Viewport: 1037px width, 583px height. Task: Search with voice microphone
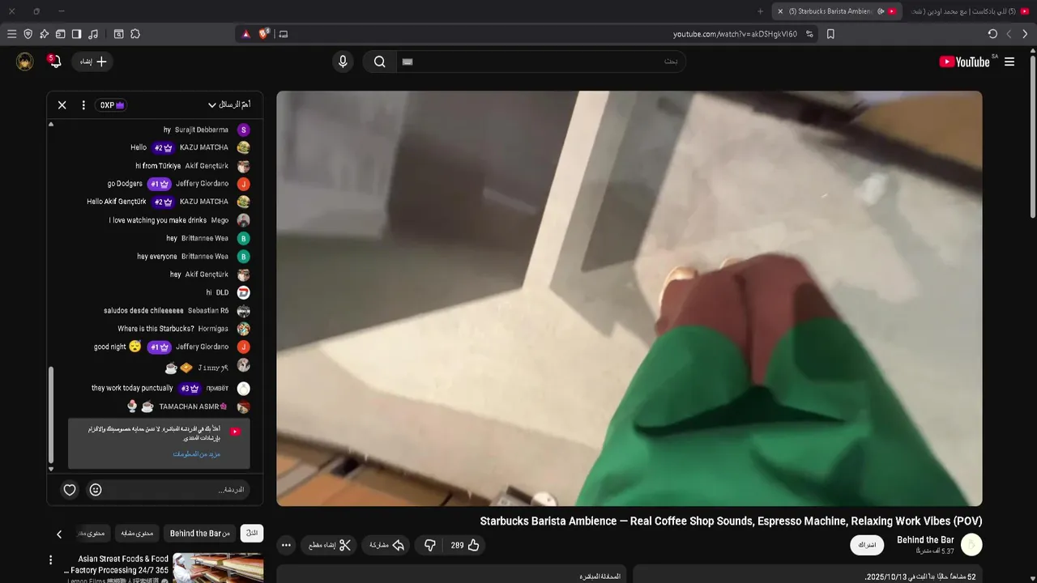pyautogui.click(x=343, y=62)
